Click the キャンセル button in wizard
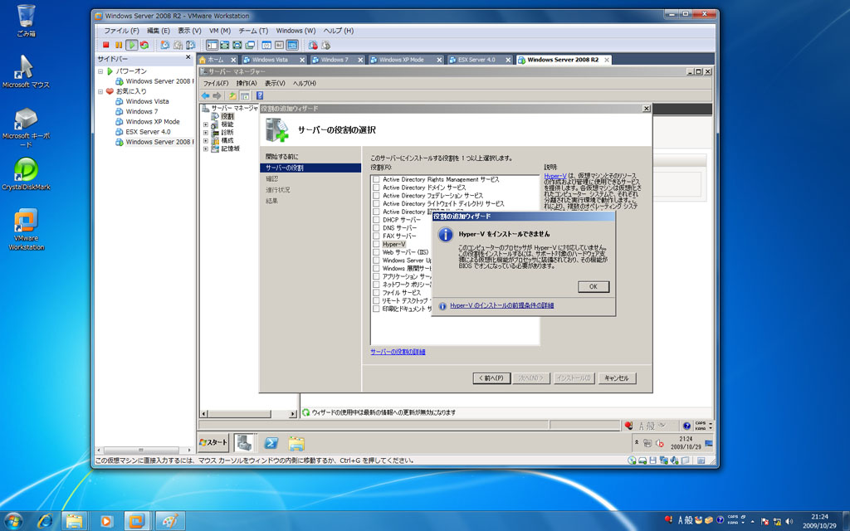Image resolution: width=850 pixels, height=531 pixels. click(x=617, y=378)
